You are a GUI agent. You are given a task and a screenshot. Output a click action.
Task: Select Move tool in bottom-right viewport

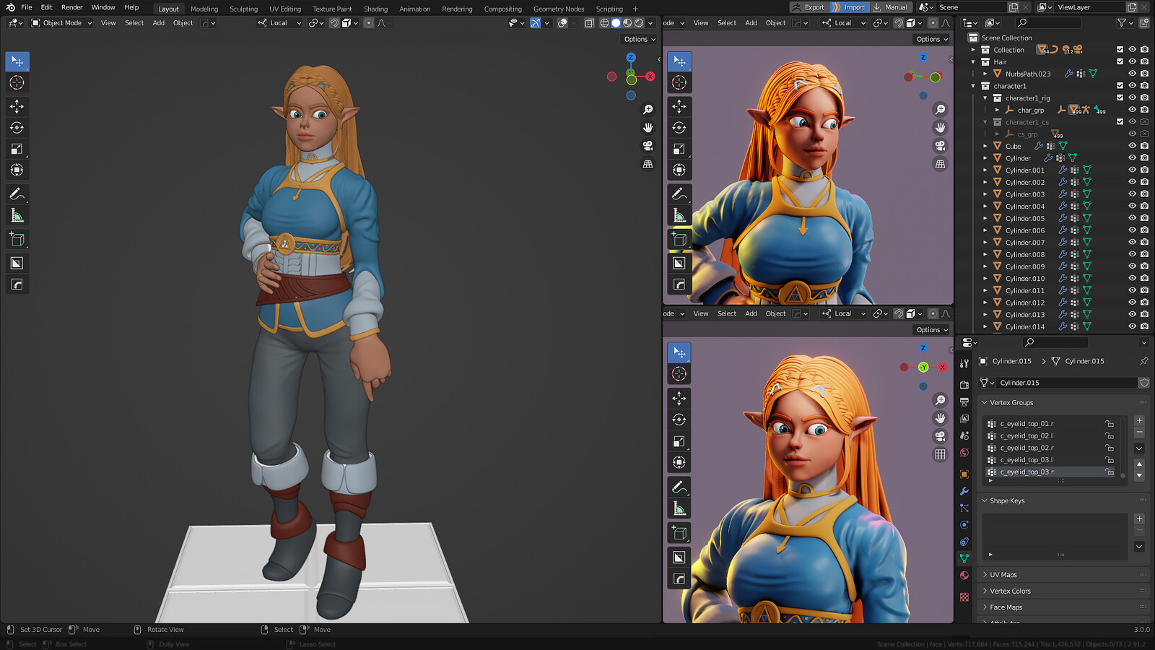coord(679,398)
